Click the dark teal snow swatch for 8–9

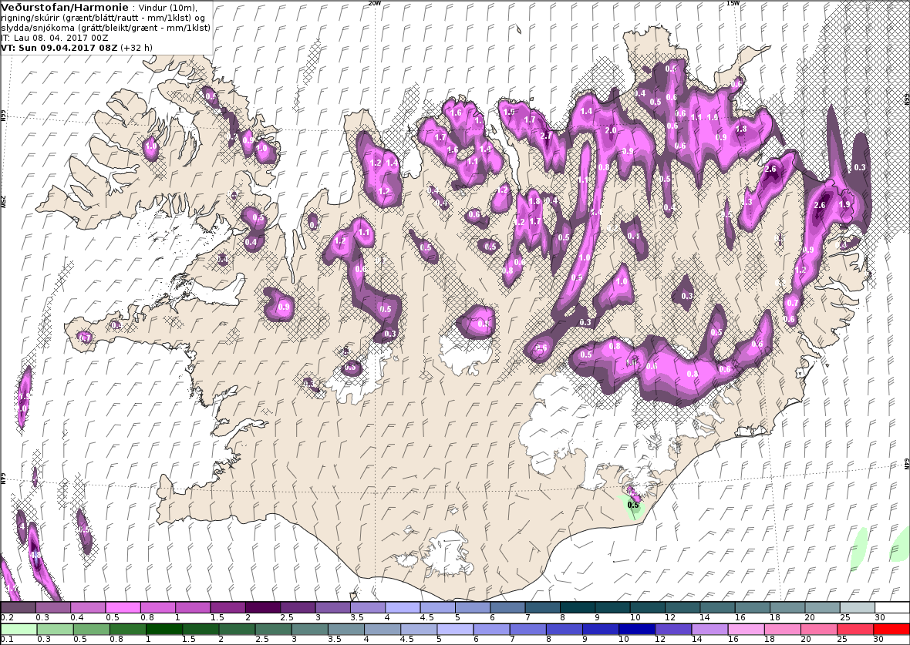click(578, 607)
